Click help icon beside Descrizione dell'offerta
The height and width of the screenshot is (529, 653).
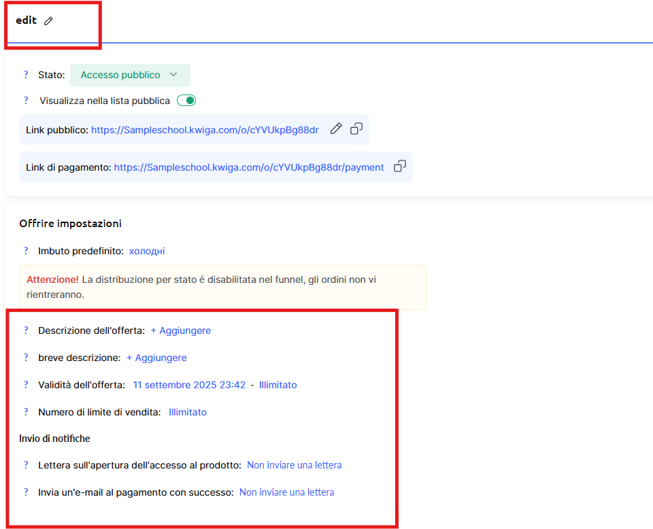click(27, 330)
